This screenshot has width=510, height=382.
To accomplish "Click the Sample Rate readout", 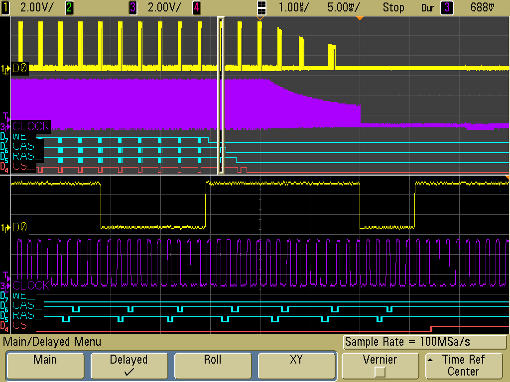I will (x=425, y=342).
